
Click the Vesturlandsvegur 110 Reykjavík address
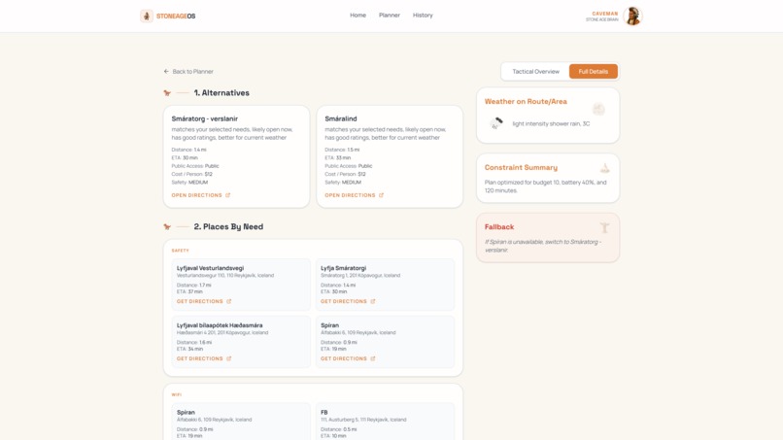(224, 275)
